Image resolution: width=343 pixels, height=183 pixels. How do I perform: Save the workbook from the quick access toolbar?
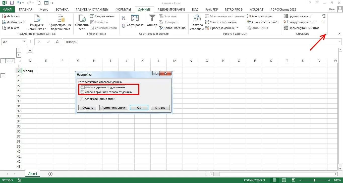(x=12, y=3)
